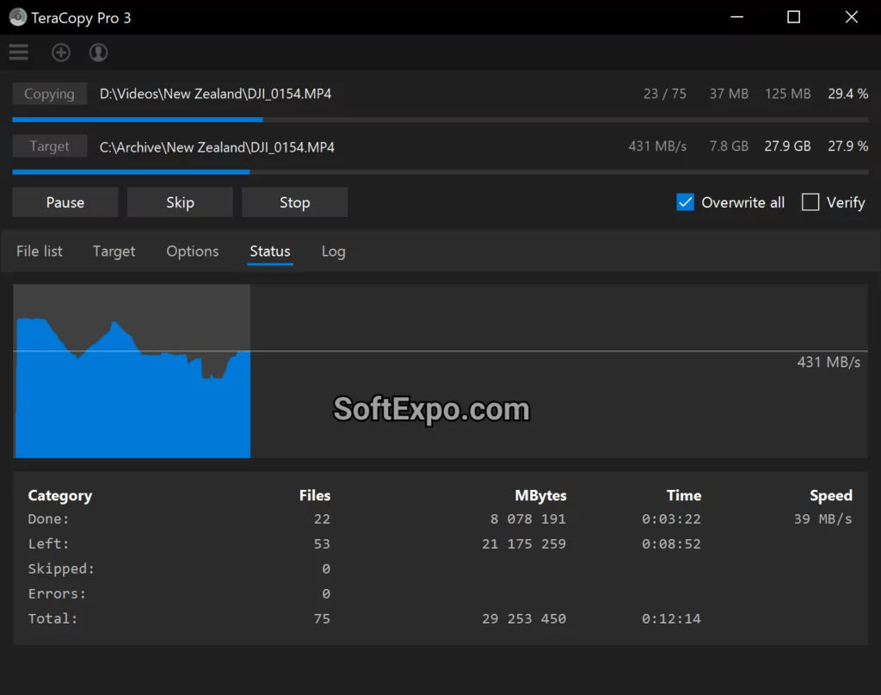Select the Target tab

pyautogui.click(x=114, y=251)
